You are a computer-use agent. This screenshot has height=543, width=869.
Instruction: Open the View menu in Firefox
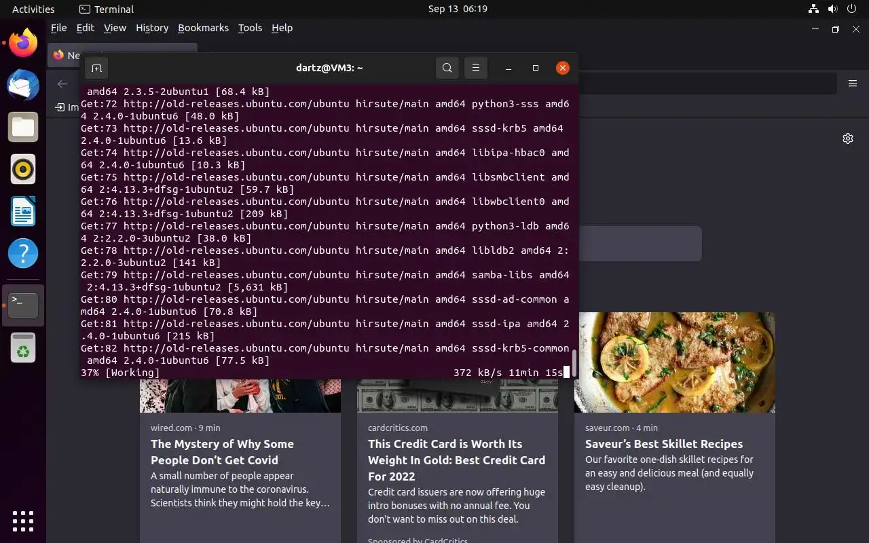point(115,28)
